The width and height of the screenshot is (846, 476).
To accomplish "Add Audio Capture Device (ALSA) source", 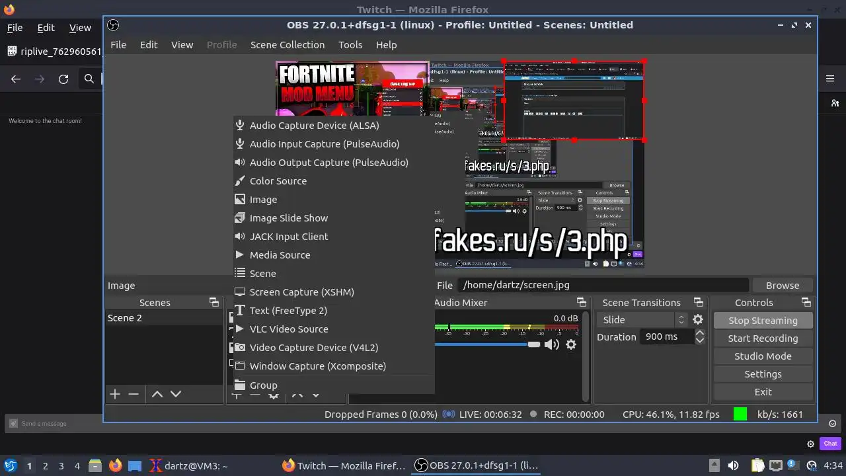I will pos(334,126).
